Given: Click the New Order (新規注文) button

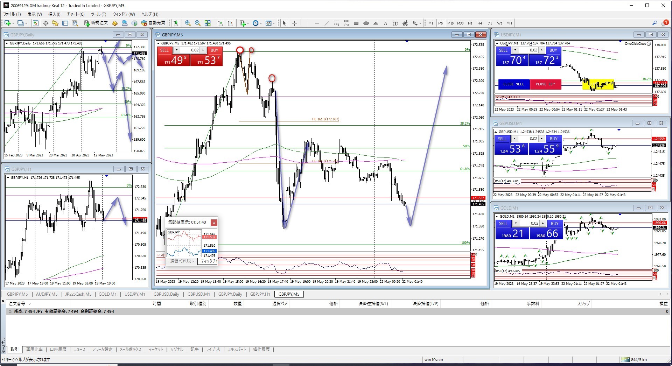Looking at the screenshot, I should tap(96, 23).
